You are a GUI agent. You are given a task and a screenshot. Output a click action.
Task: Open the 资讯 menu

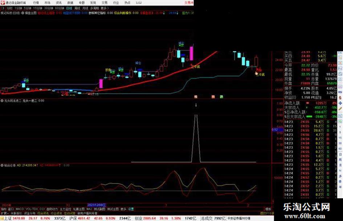coord(59,3)
